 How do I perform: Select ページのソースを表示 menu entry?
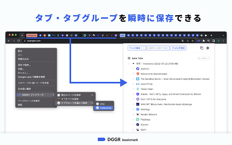(x=36, y=101)
